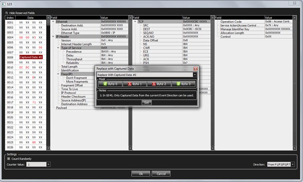The width and height of the screenshot is (303, 182).
Task: Select the Captured Data #0 cell
Action: click(31, 57)
